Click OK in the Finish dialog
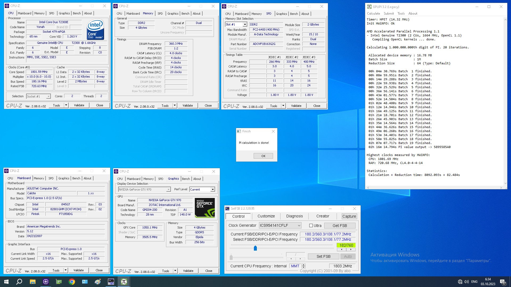The width and height of the screenshot is (511, 287). (x=263, y=156)
